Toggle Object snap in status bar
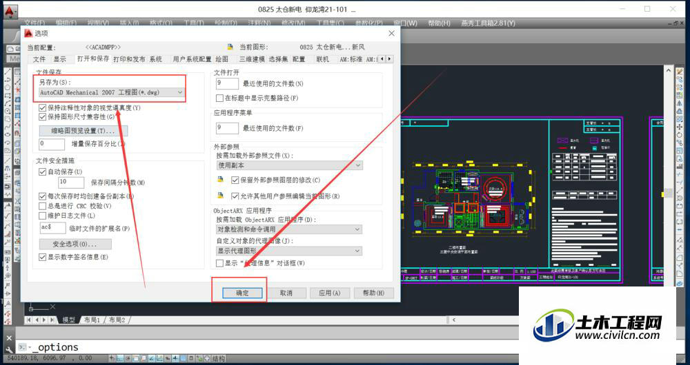690x365 pixels. [x=144, y=359]
